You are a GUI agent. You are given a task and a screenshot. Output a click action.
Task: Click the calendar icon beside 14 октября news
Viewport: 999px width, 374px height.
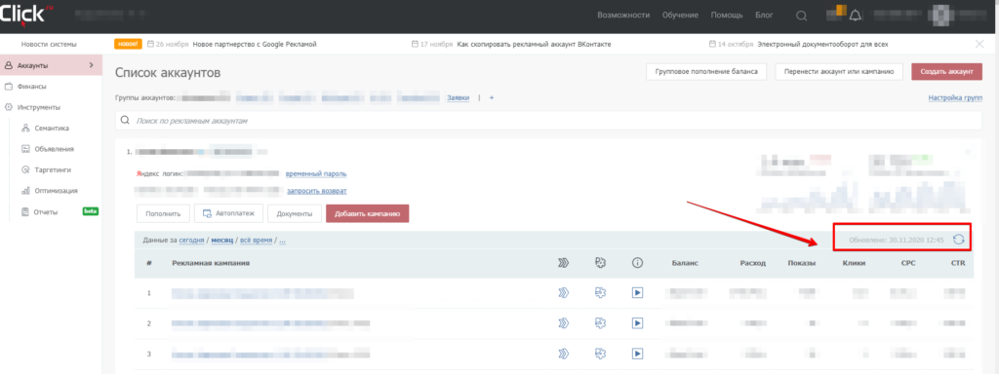[713, 44]
